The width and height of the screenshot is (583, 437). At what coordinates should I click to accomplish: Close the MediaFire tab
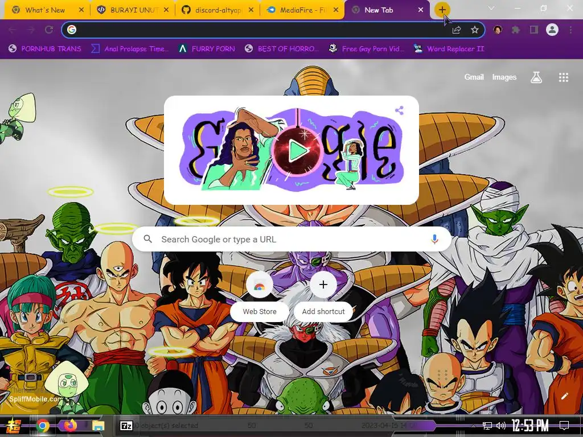pos(336,10)
